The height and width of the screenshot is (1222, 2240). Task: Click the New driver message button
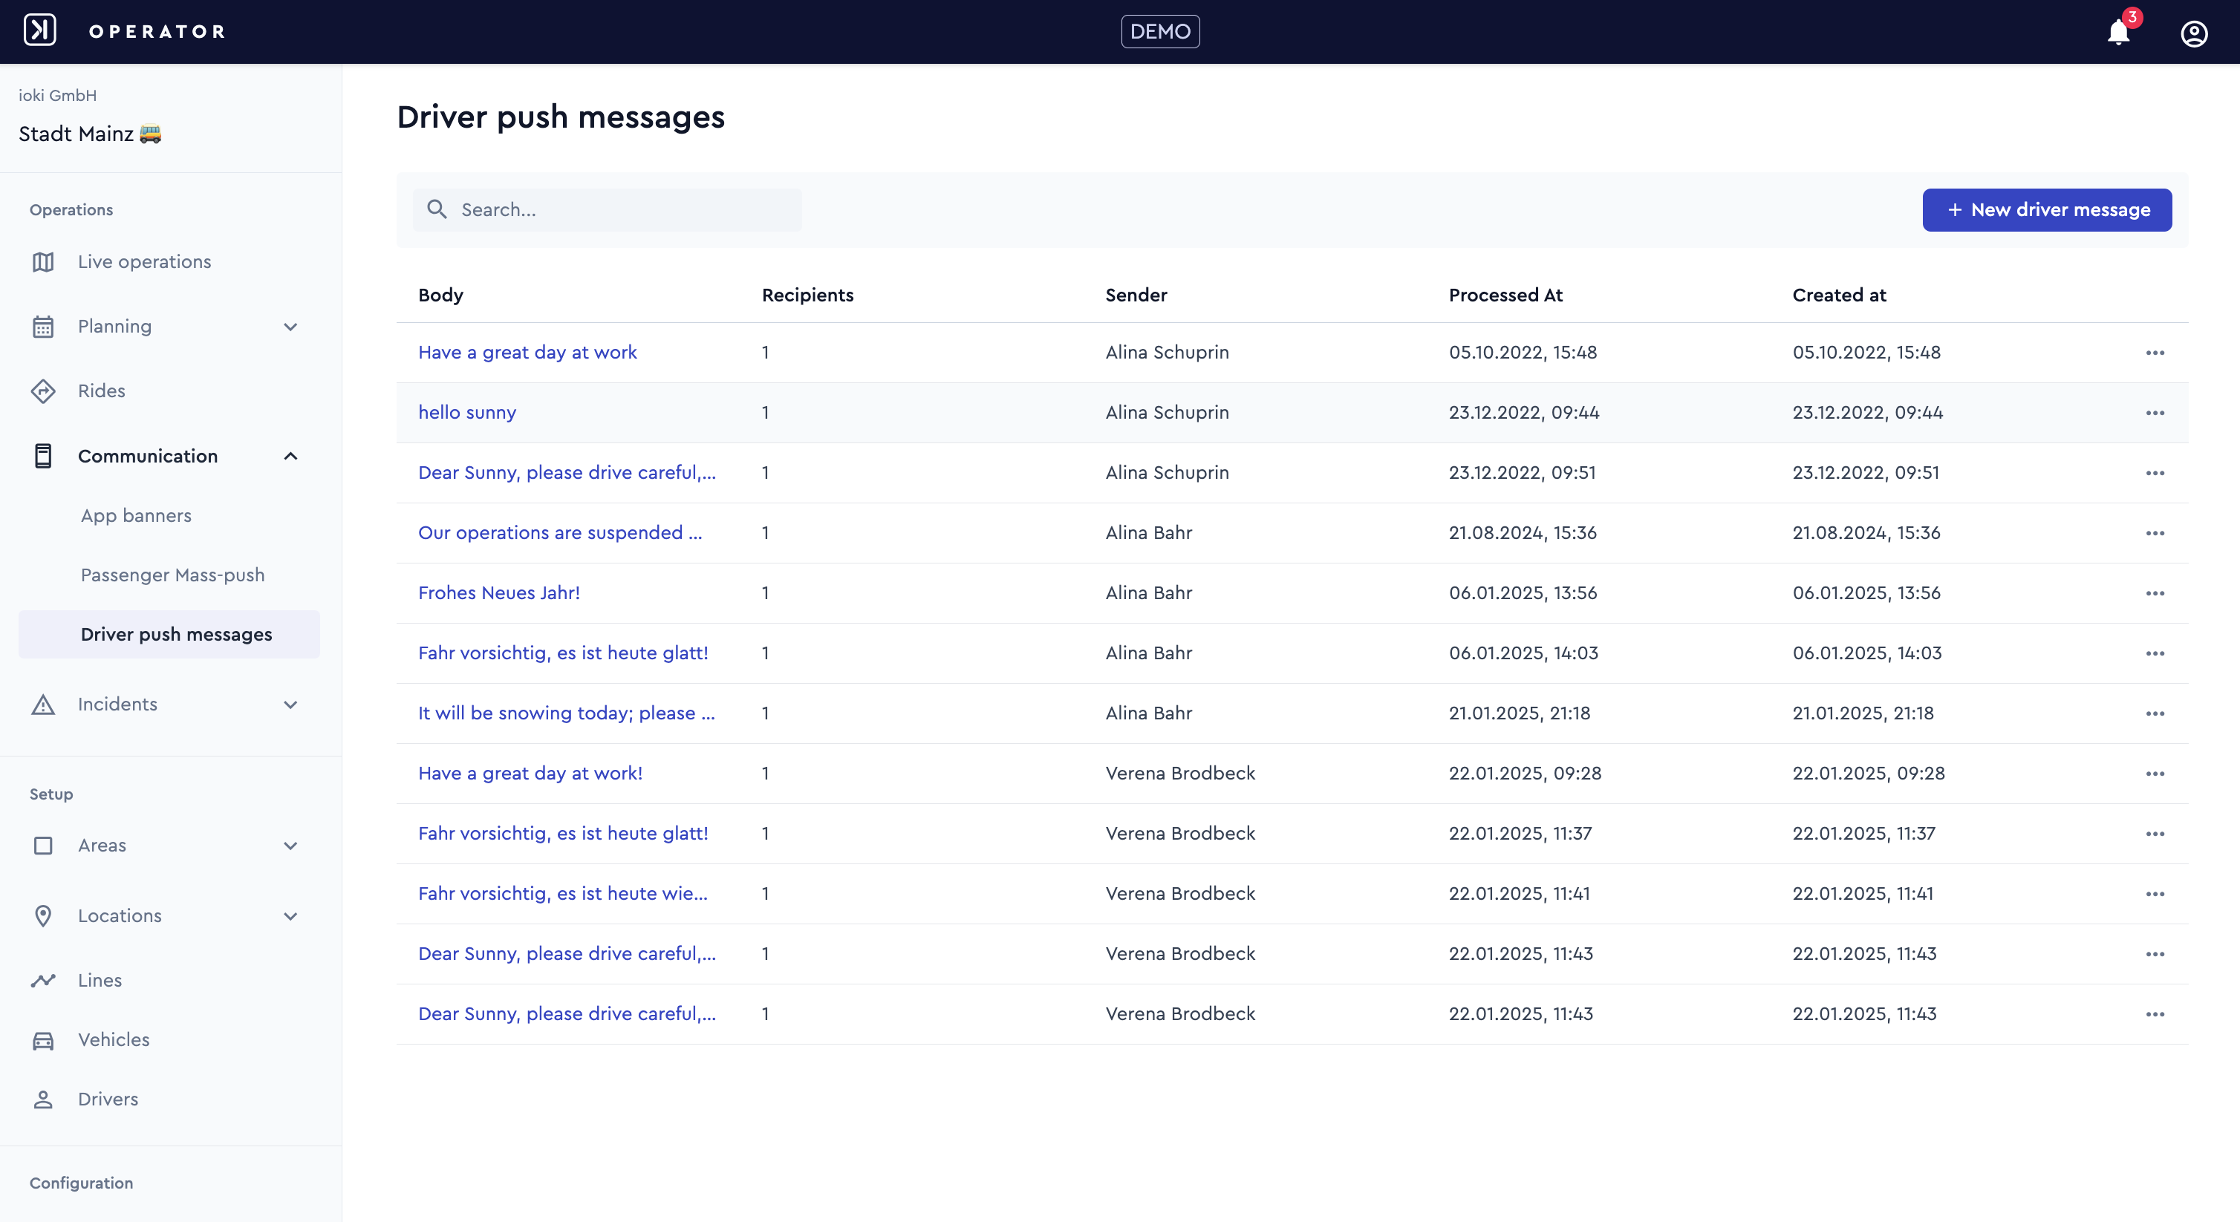tap(2046, 209)
